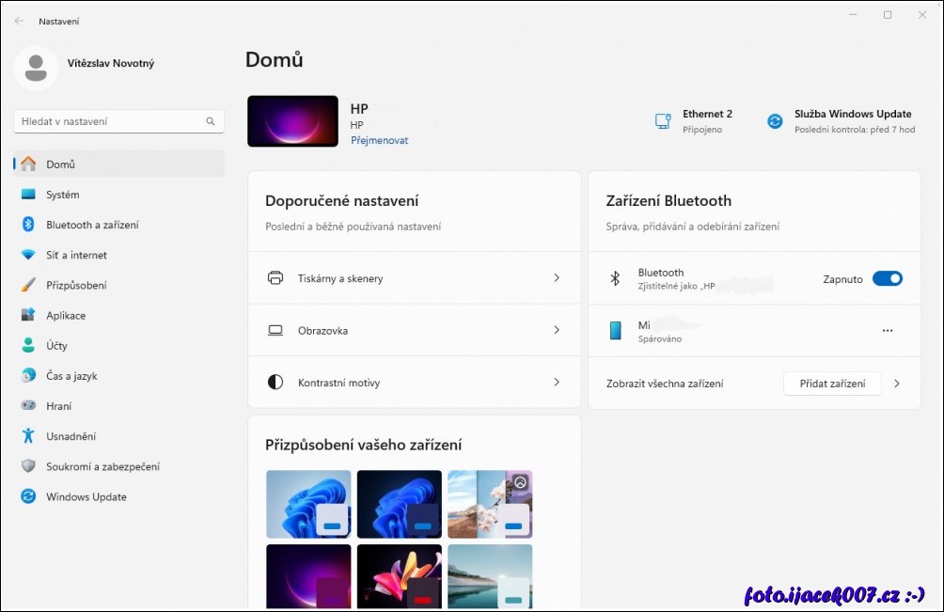
Task: Click the search magnifier icon
Action: tap(211, 121)
